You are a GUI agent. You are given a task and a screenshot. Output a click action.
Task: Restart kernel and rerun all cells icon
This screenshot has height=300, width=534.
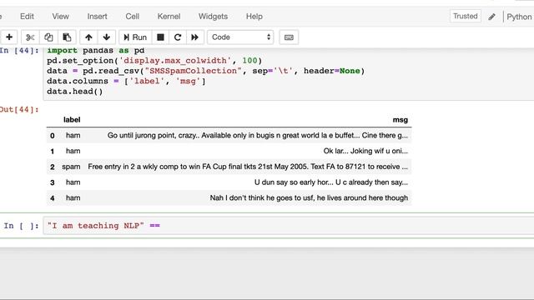pyautogui.click(x=194, y=37)
